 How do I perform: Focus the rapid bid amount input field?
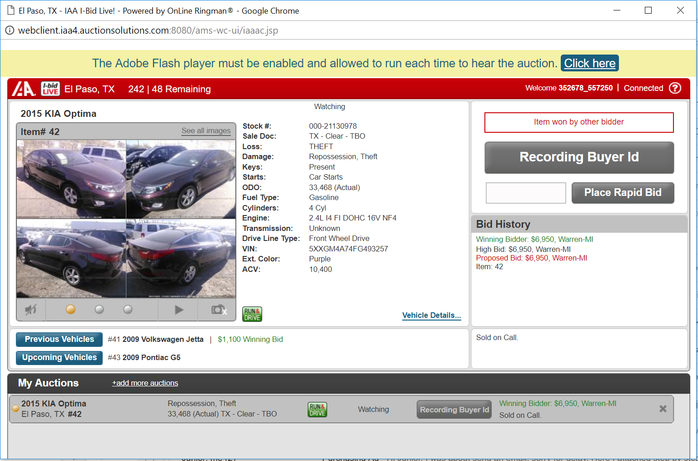click(x=526, y=193)
